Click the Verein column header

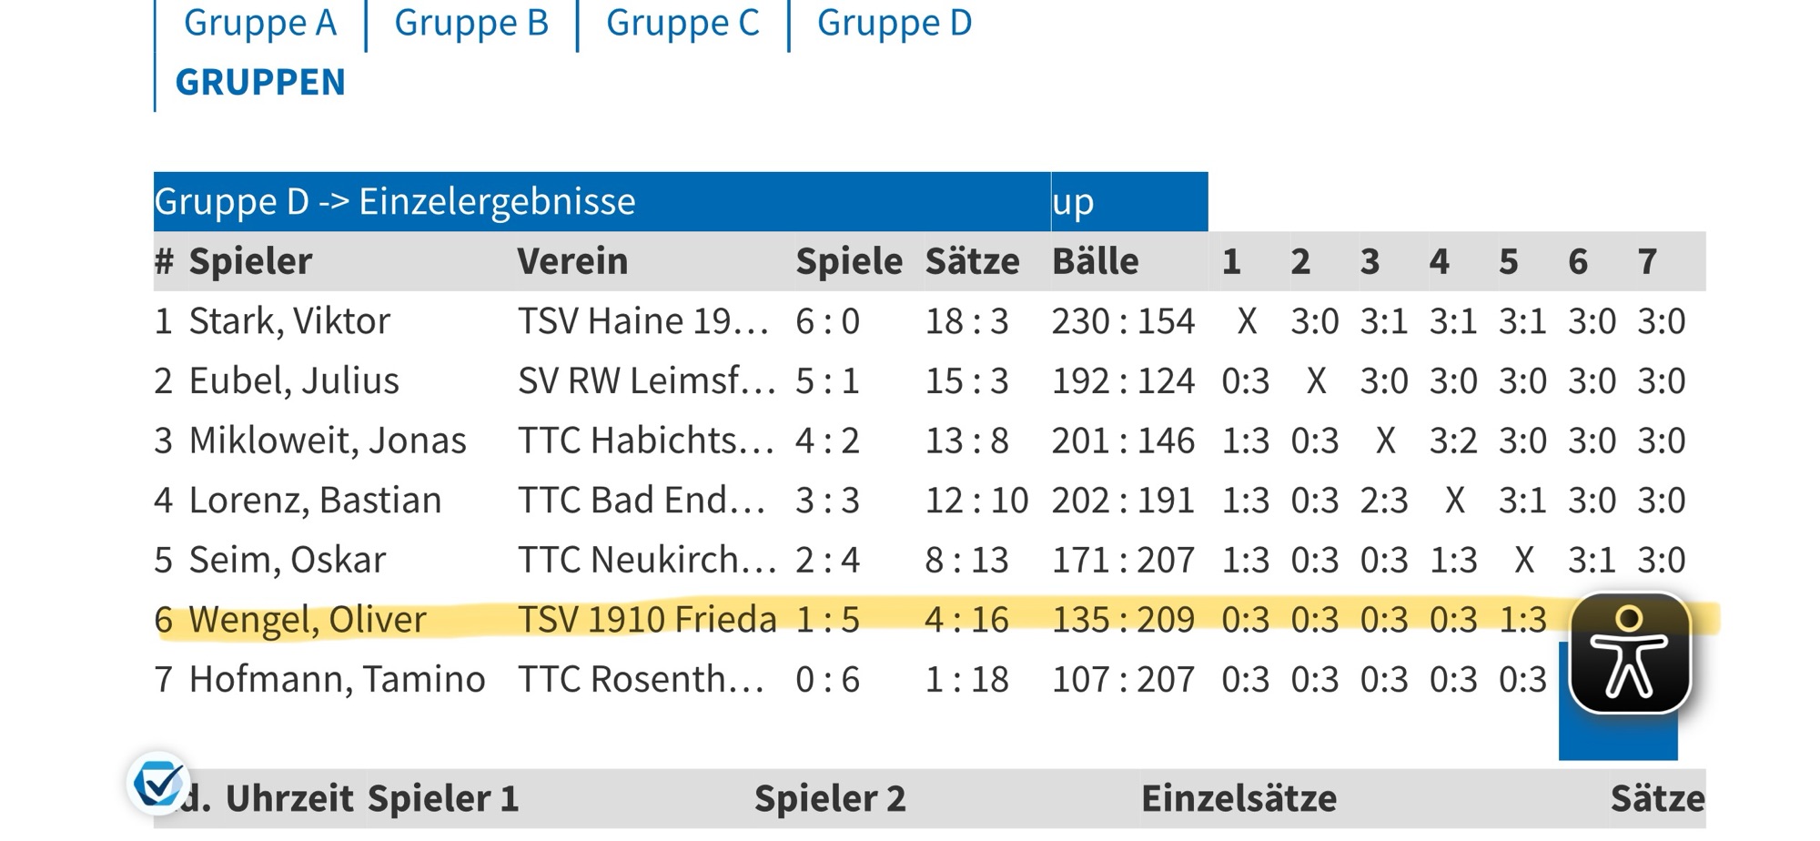point(572,261)
